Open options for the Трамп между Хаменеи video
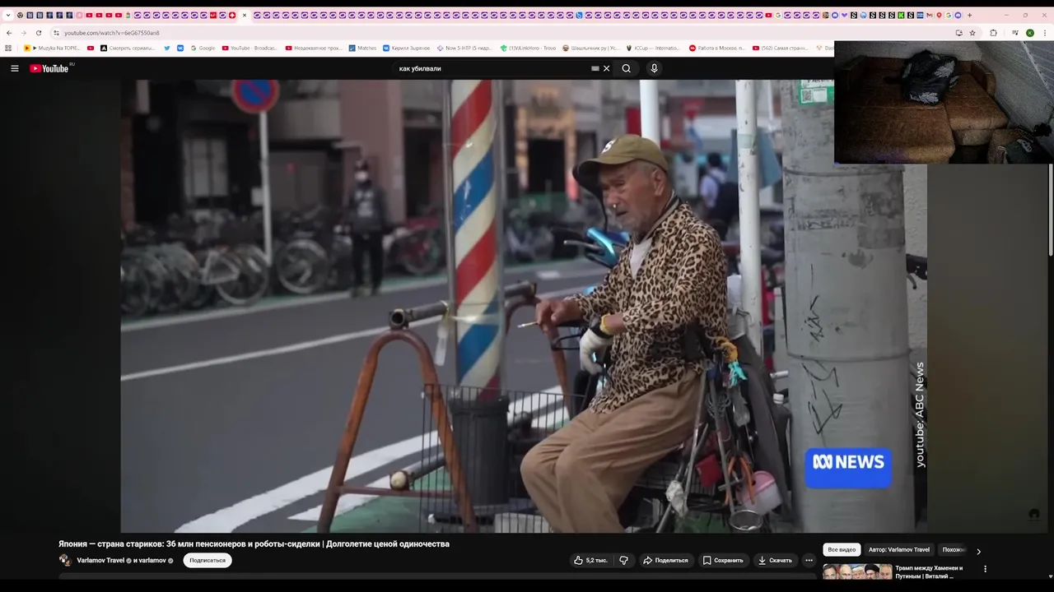Viewport: 1054px width, 592px height. pos(985,568)
